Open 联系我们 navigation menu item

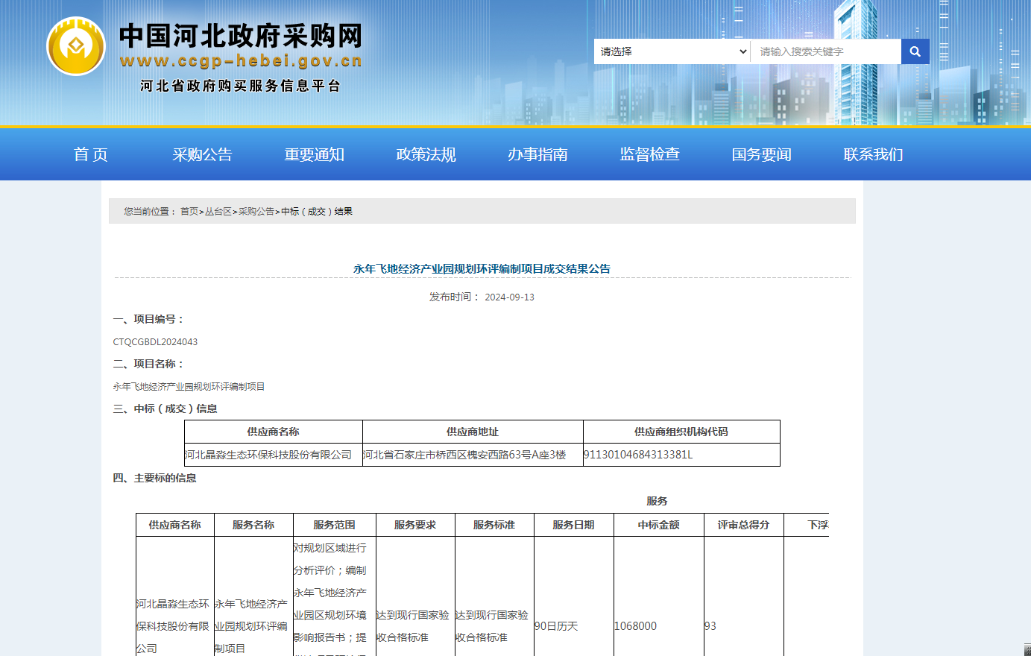pyautogui.click(x=874, y=154)
